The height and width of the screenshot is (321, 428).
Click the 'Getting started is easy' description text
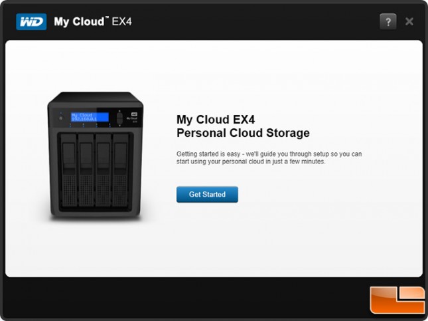tap(269, 158)
